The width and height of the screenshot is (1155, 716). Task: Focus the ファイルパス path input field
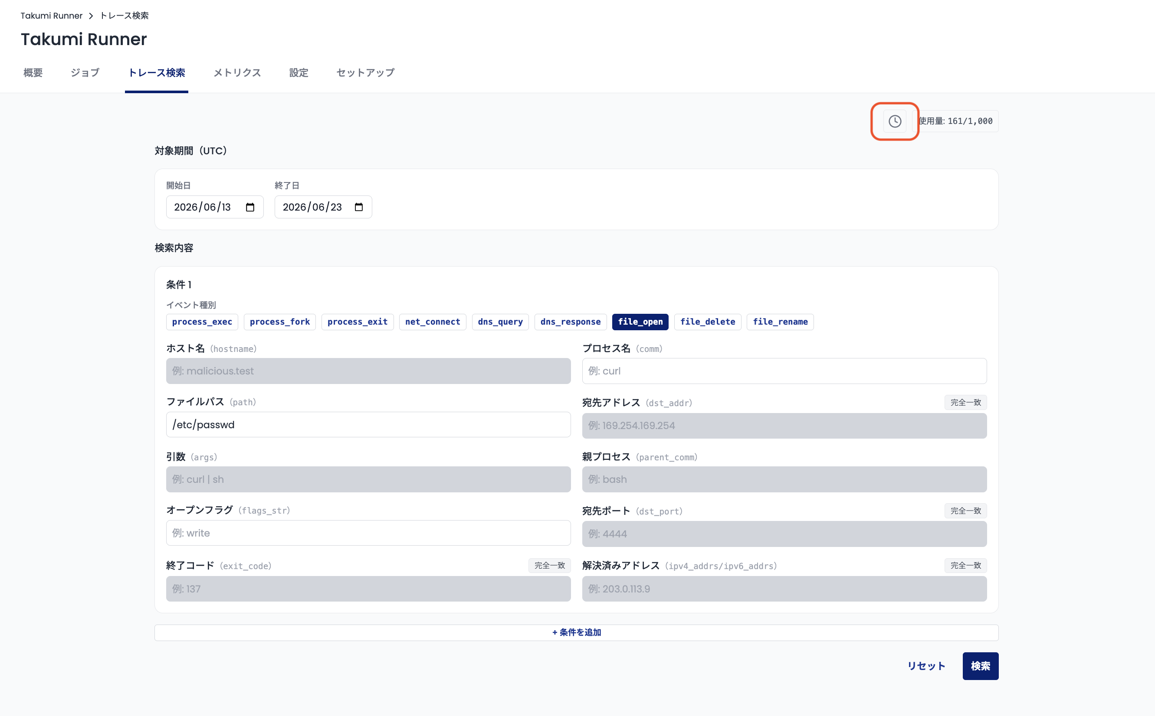368,424
